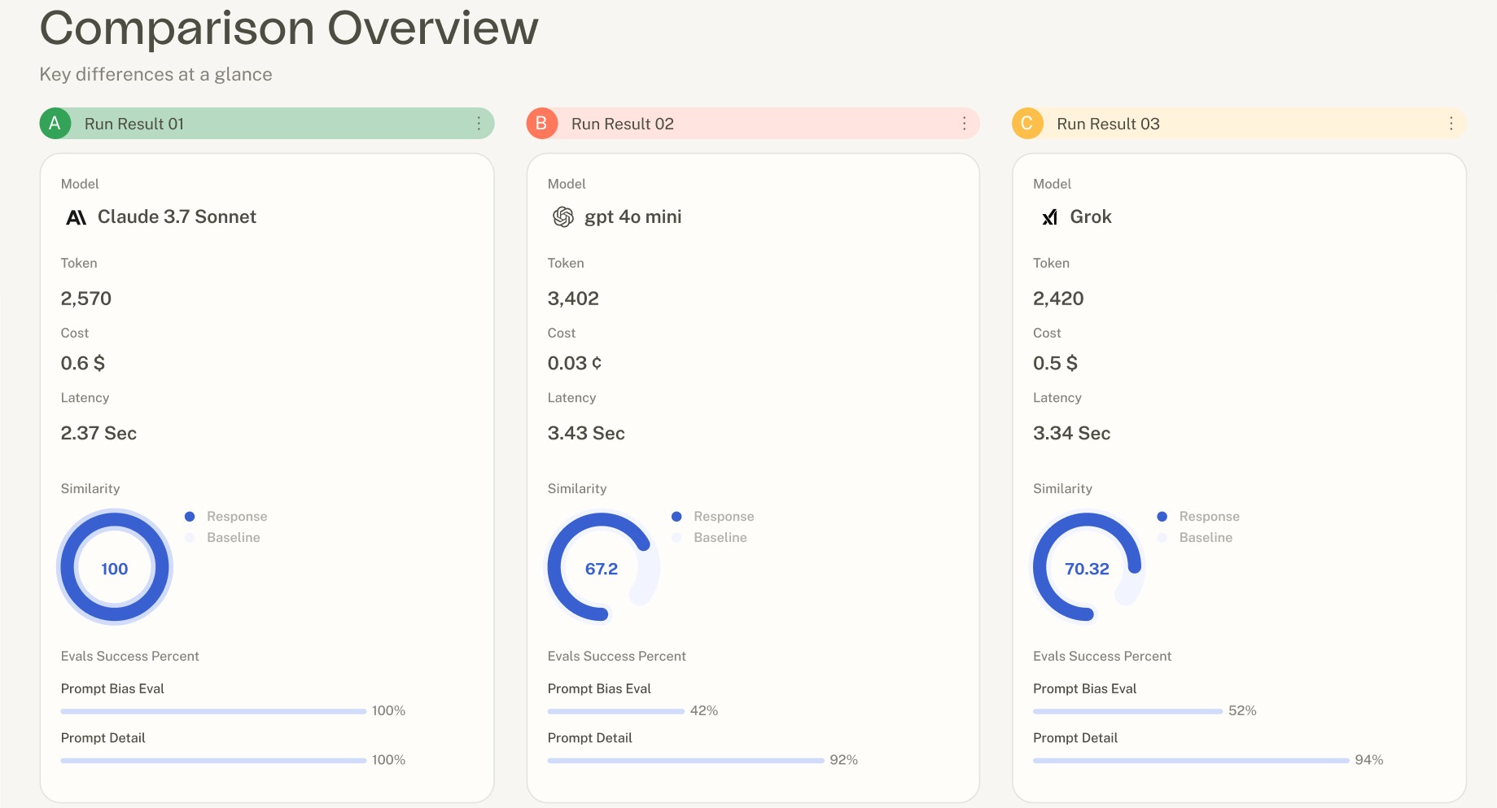Click the Similarity donut chart showing 67.2

601,568
